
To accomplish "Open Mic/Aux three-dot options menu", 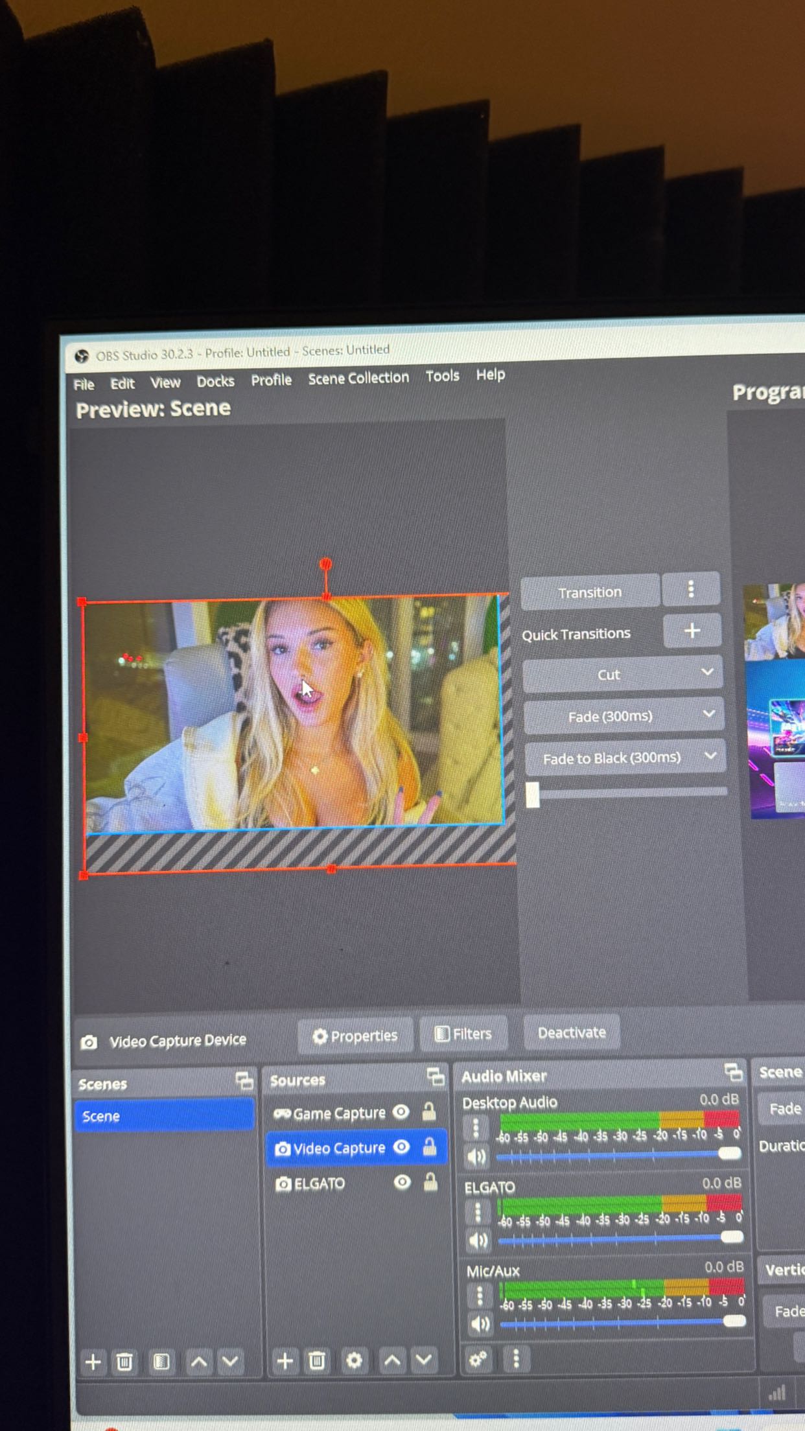I will (x=480, y=1296).
